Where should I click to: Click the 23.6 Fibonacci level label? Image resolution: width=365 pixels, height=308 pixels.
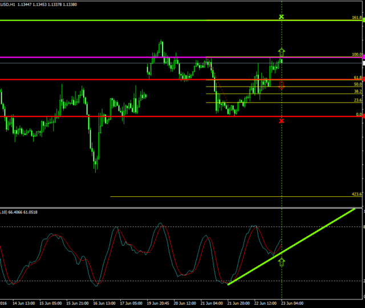click(357, 100)
